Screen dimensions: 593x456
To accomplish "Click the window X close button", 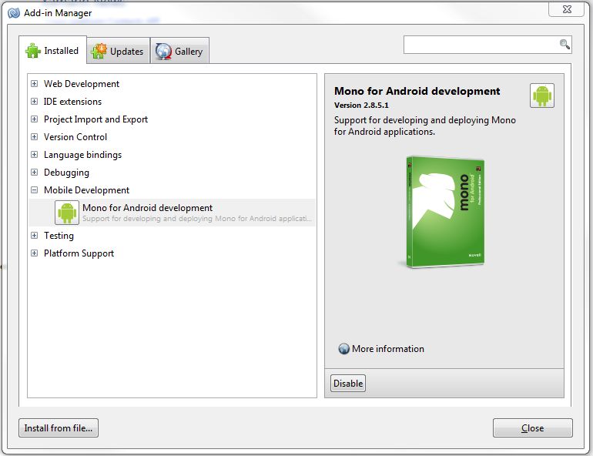I will click(x=567, y=9).
